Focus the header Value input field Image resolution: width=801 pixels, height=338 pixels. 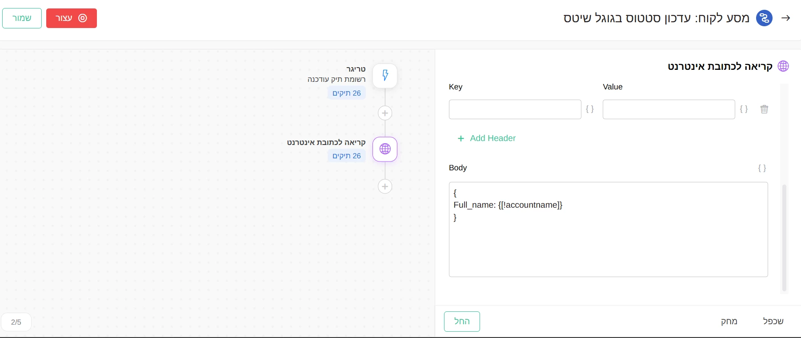click(669, 109)
